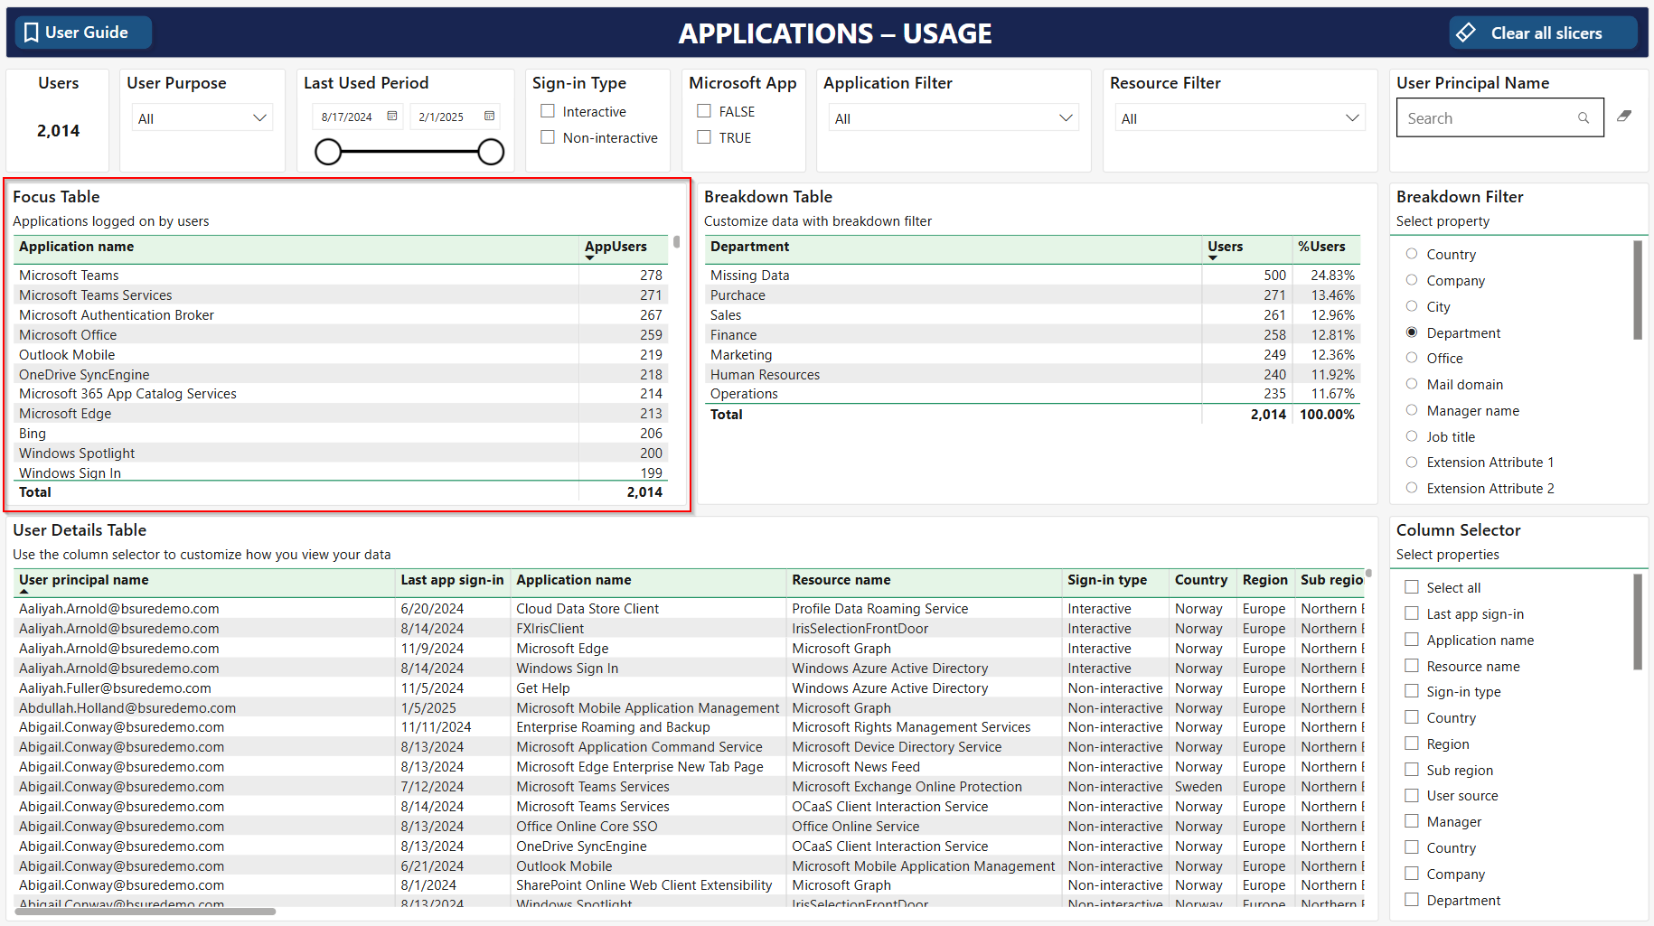The height and width of the screenshot is (926, 1654).
Task: Sort by Last app sign-in column header
Action: 452,580
